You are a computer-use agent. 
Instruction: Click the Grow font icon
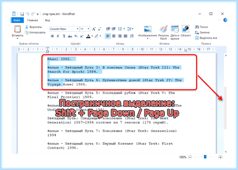pyautogui.click(x=94, y=29)
